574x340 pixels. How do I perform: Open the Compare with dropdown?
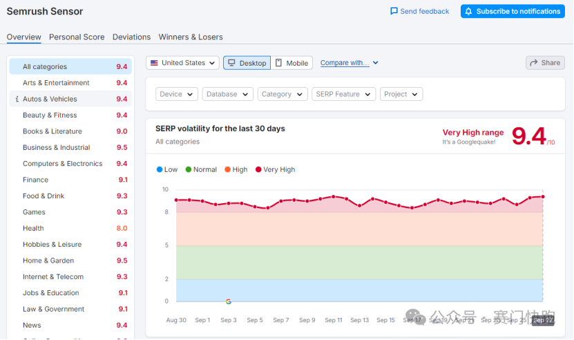(x=349, y=63)
